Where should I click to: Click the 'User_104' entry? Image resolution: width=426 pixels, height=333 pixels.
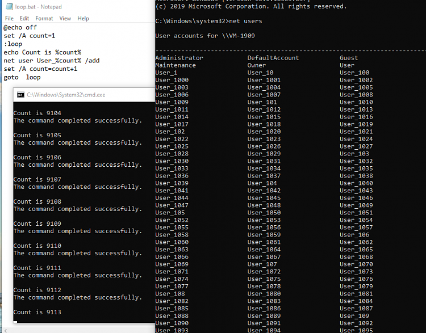[262, 183]
